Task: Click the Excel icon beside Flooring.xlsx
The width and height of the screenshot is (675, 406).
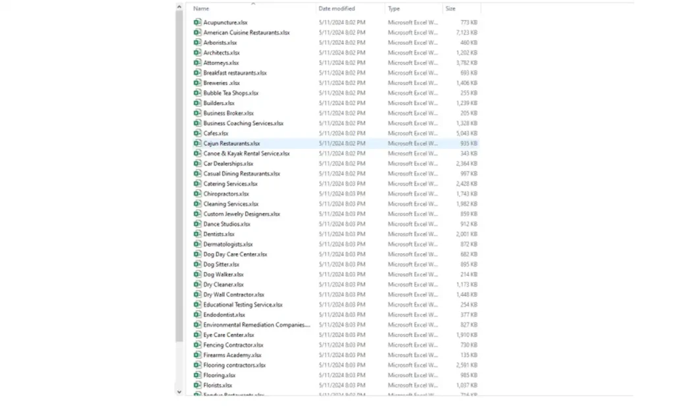Action: (x=197, y=375)
